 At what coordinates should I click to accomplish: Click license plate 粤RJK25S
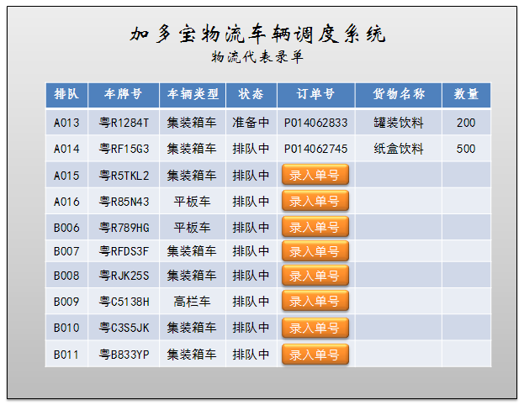tap(124, 276)
